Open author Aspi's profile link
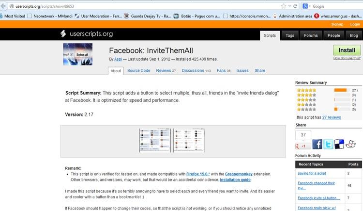 (x=118, y=59)
